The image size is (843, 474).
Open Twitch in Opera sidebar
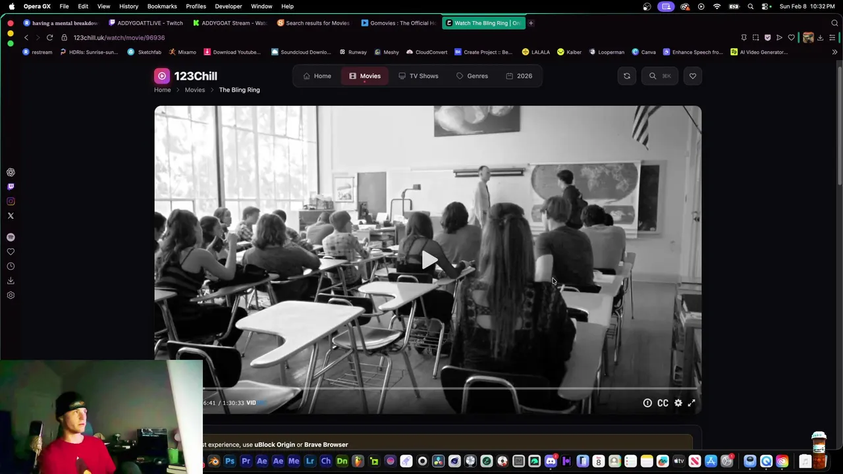pyautogui.click(x=11, y=187)
